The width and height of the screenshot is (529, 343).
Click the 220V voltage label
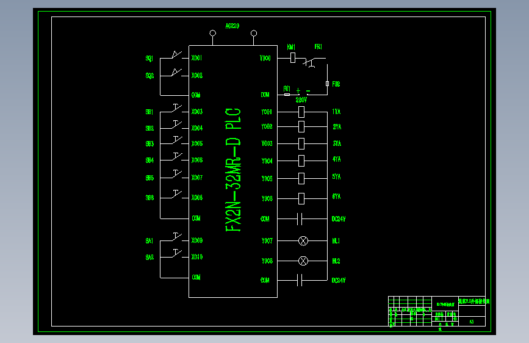(x=301, y=100)
